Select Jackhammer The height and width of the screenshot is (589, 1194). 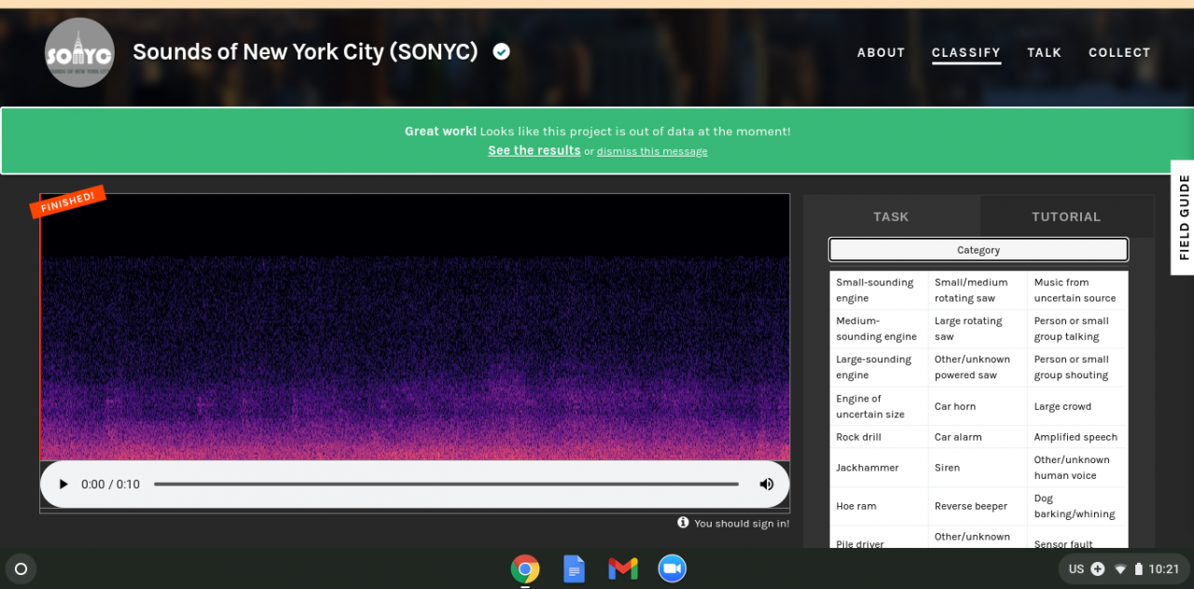click(879, 468)
